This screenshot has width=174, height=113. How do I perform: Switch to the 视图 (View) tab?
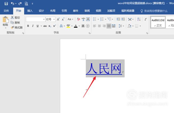click(x=99, y=11)
